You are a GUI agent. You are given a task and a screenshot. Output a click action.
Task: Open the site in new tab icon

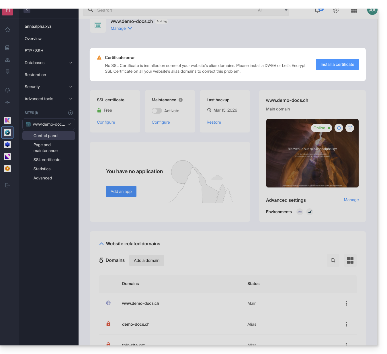pyautogui.click(x=350, y=128)
